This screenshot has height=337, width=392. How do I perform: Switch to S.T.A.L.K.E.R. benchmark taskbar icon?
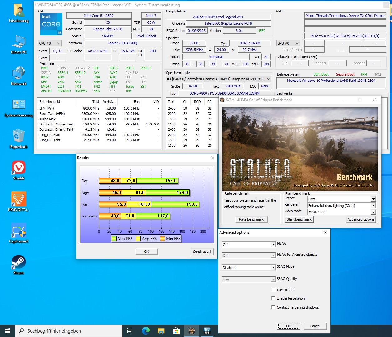191,331
